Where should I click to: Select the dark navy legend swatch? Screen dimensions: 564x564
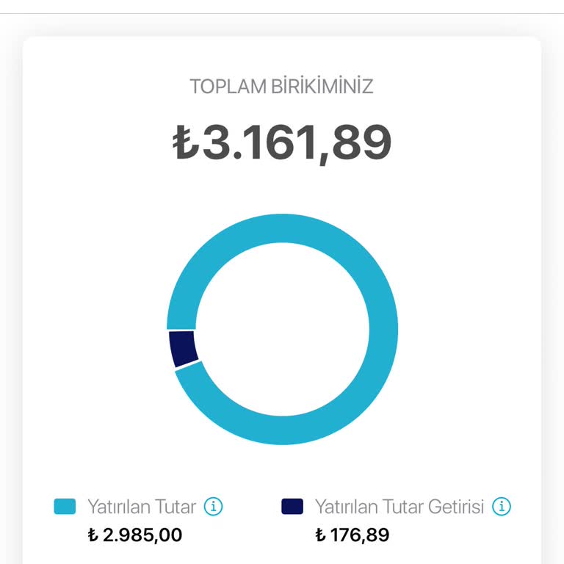(292, 507)
